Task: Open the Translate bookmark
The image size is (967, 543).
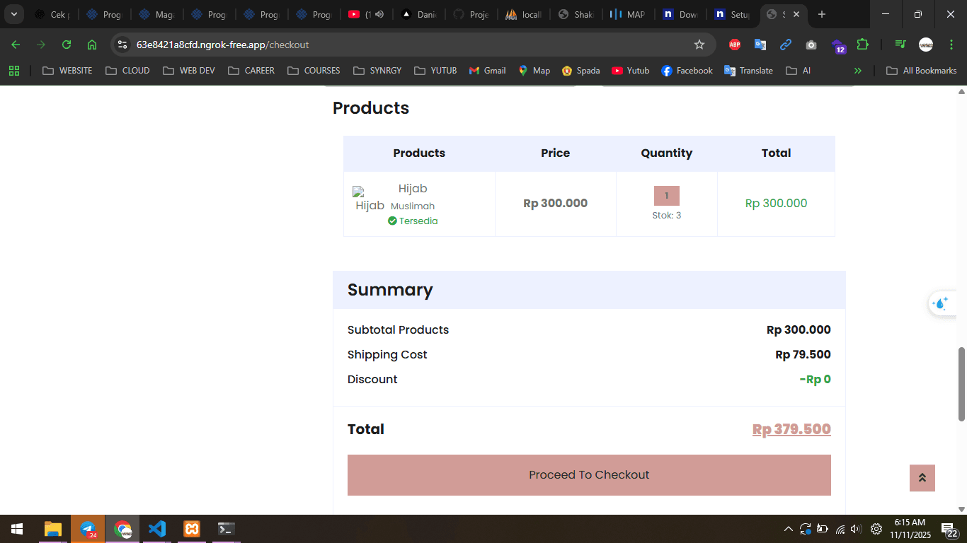Action: (748, 70)
